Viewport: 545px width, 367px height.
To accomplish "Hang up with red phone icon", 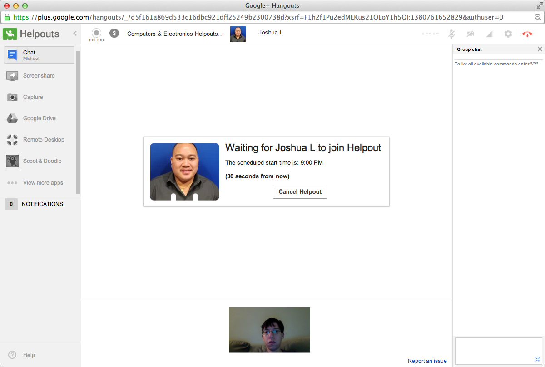I will [x=527, y=34].
